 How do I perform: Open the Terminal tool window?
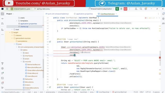[2, 78]
